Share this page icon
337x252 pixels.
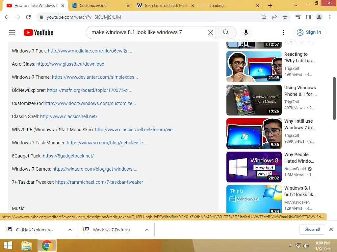[274, 17]
